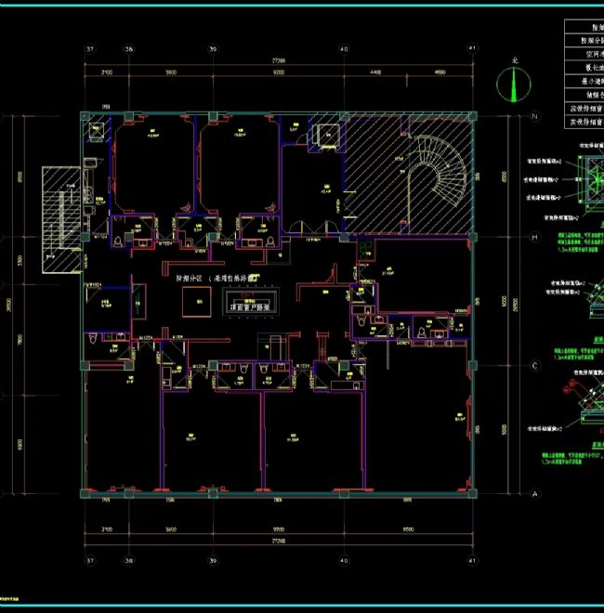Pick grid axis bubble C

533,365
